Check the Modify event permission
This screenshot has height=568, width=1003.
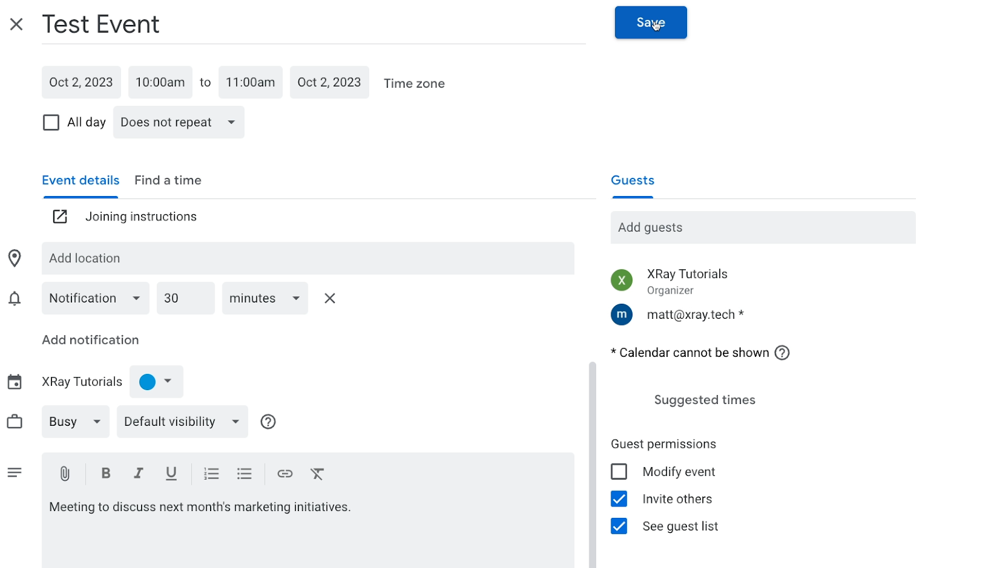click(x=619, y=472)
